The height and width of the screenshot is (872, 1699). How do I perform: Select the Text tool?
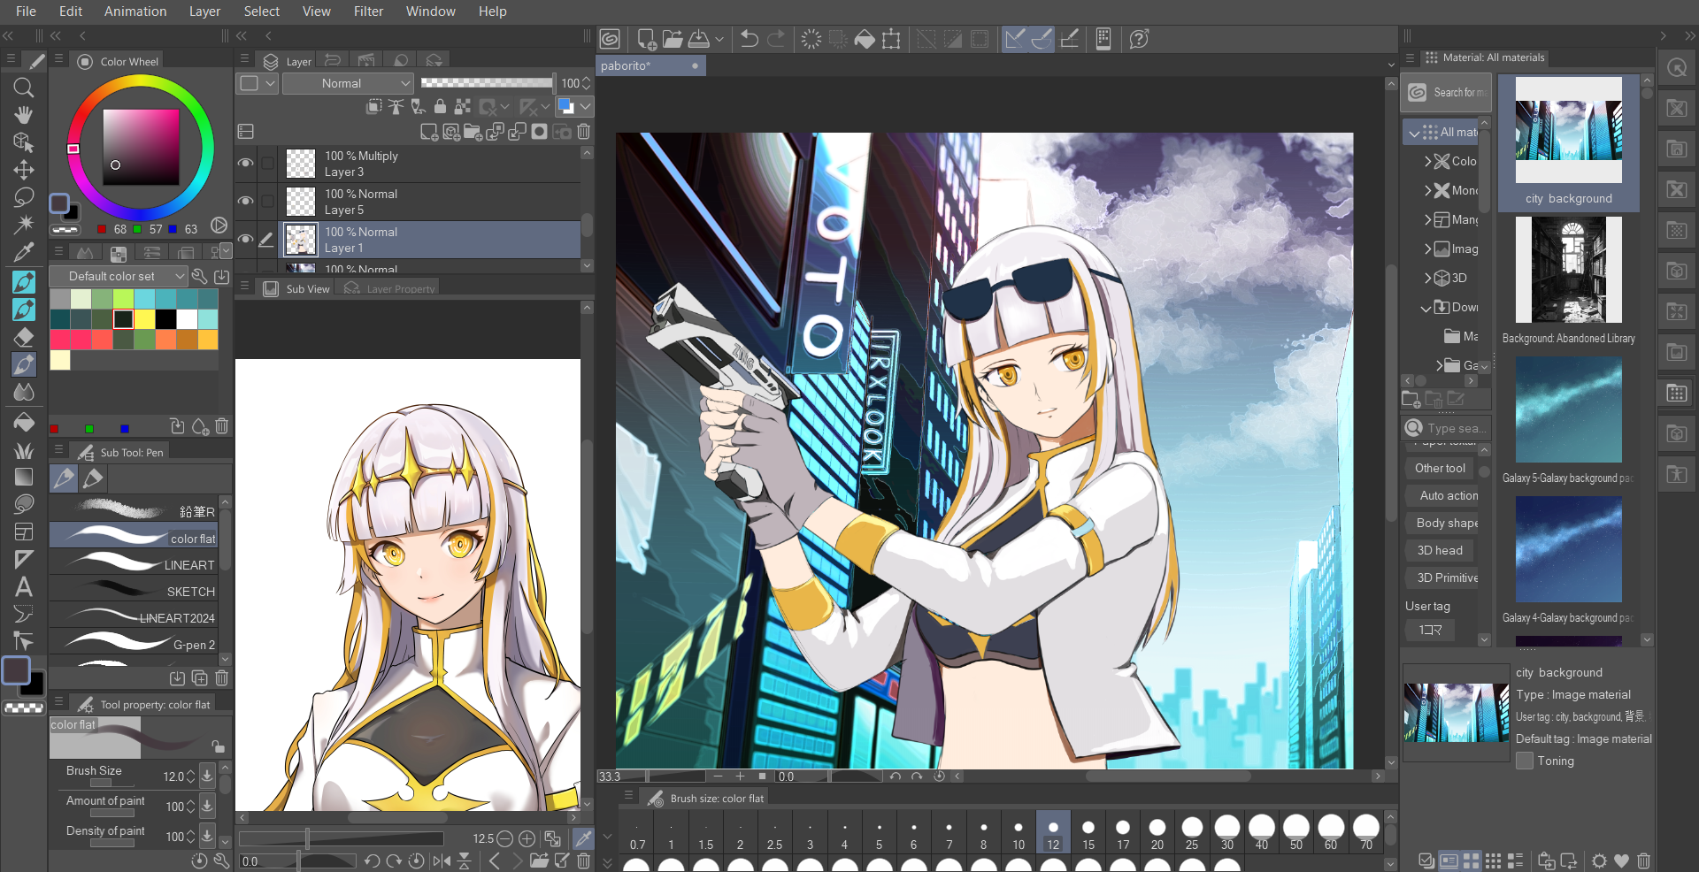coord(24,585)
